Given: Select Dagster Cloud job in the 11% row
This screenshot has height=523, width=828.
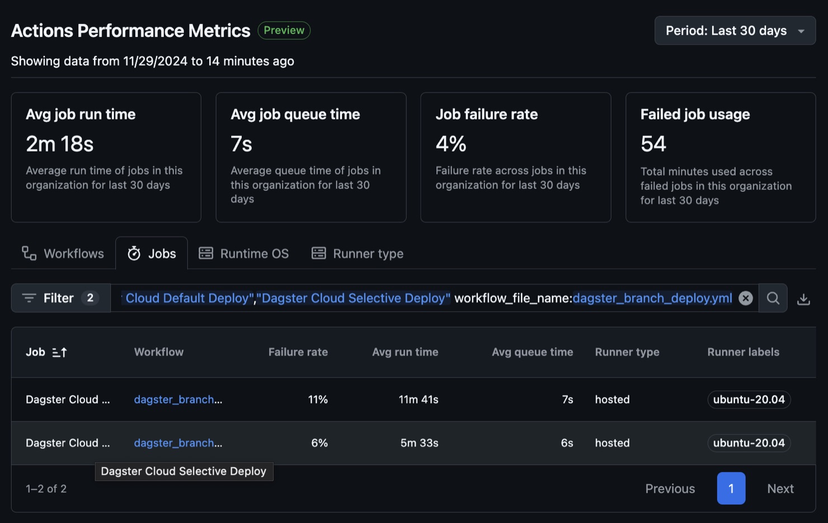Looking at the screenshot, I should (x=68, y=399).
